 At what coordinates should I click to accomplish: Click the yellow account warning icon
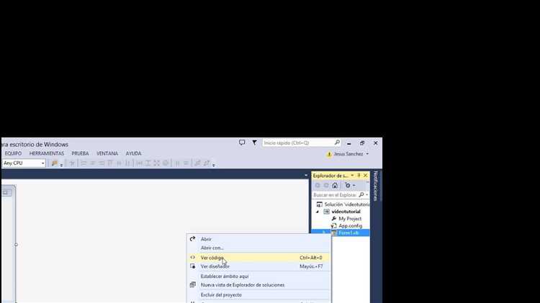click(329, 154)
